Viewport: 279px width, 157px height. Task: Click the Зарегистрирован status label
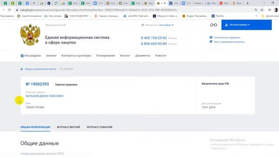[66, 85]
